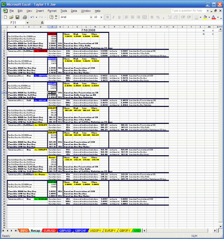Apply Currency style with the dollar icon
Viewport: 224px width, 239px height.
pos(152,17)
